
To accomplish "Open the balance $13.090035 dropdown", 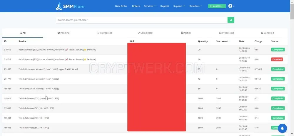I will [x=217, y=6].
